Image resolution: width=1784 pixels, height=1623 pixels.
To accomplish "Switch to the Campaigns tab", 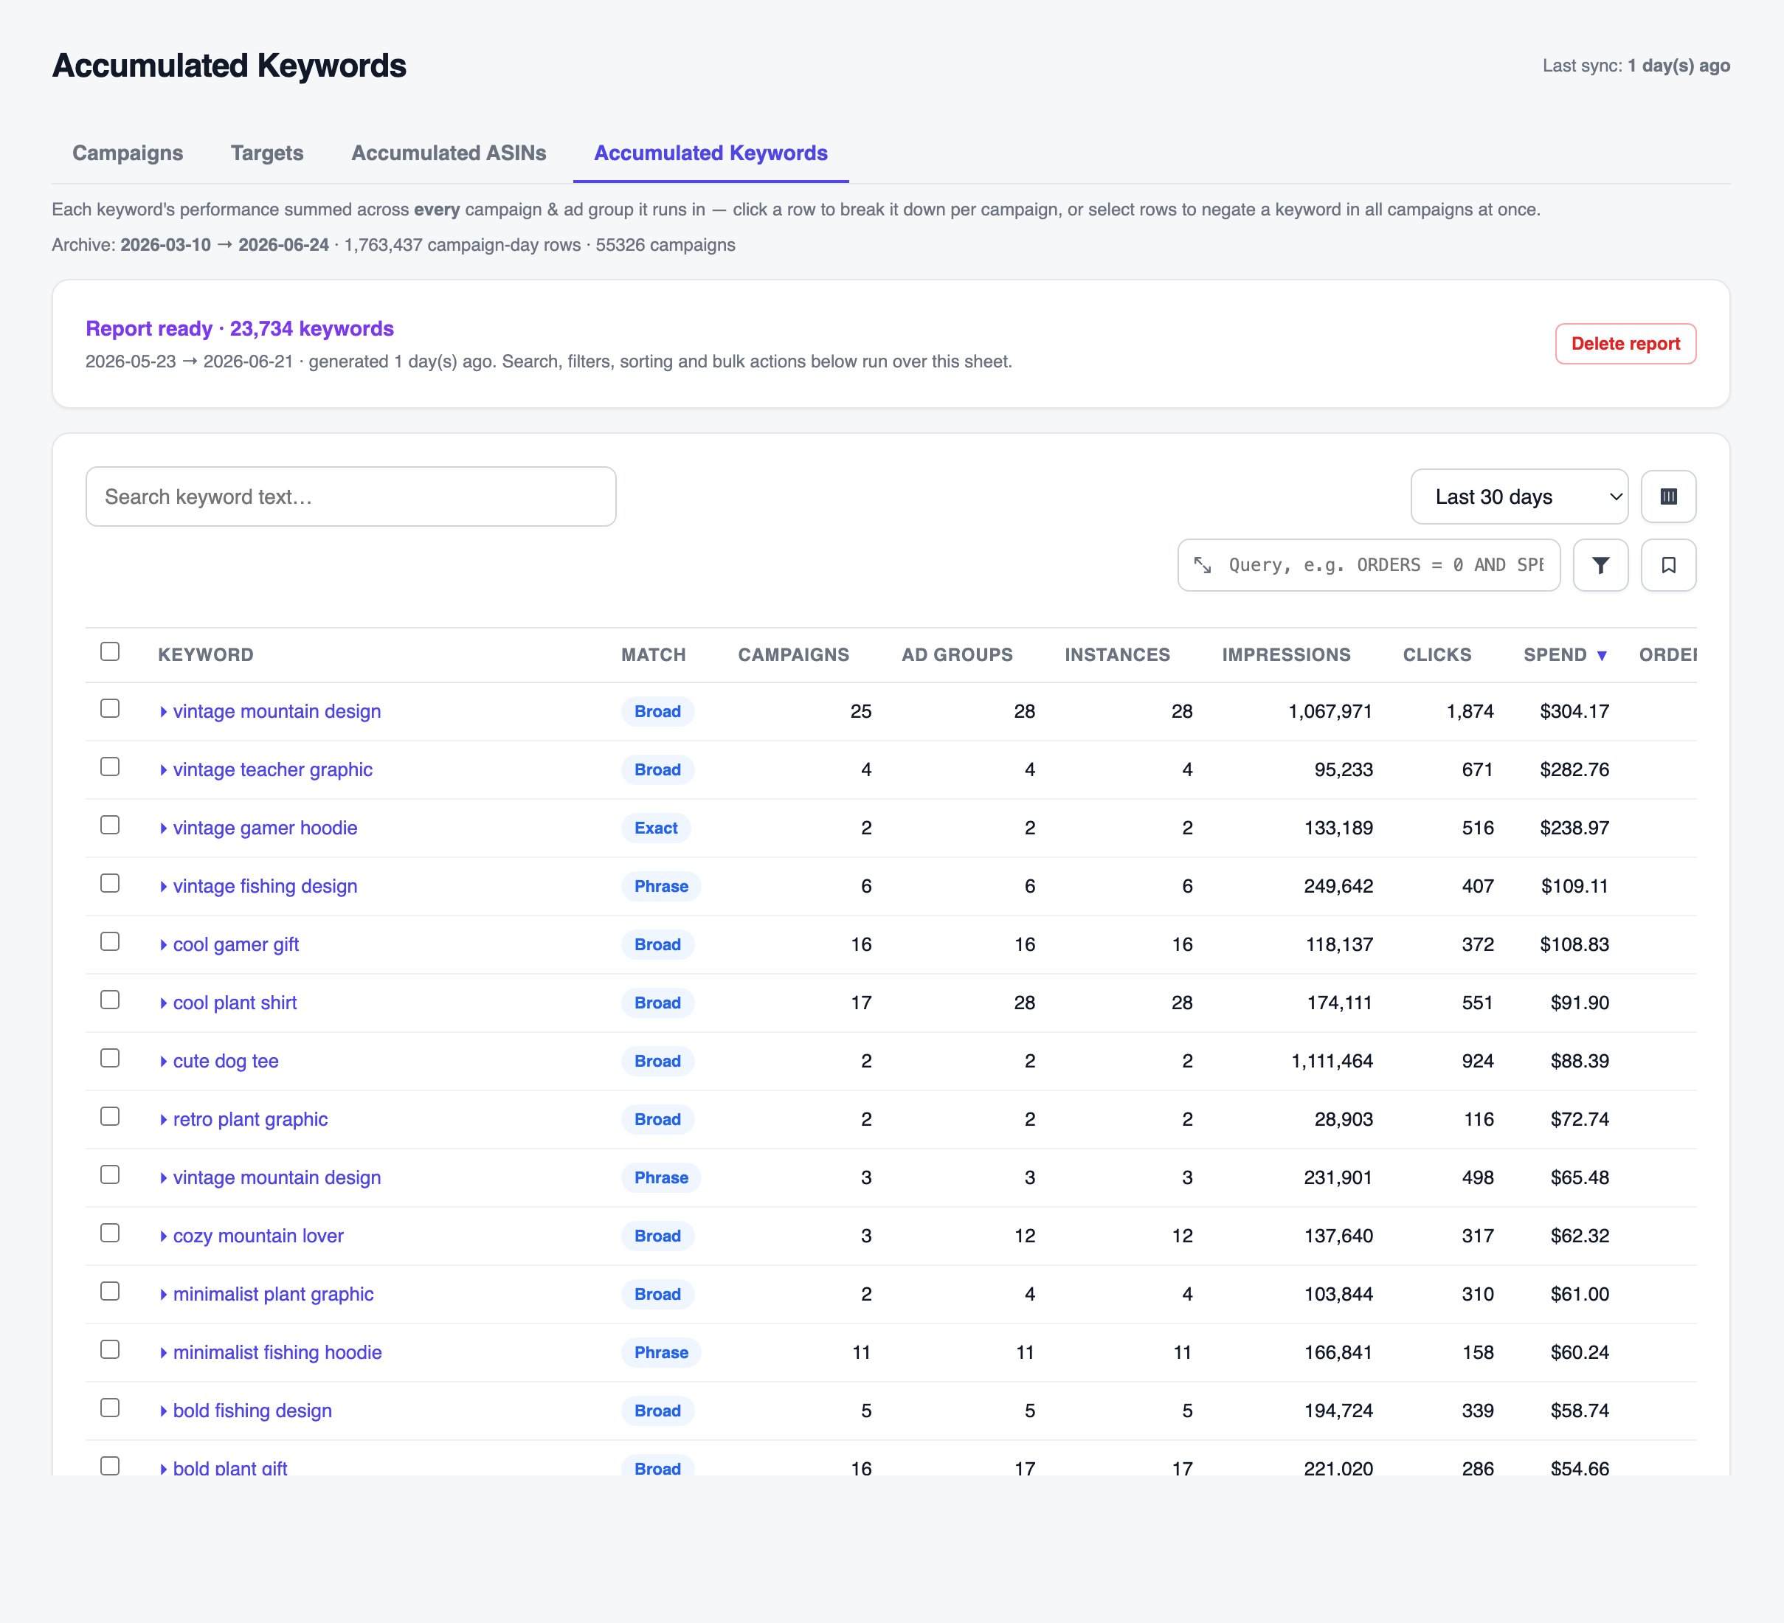I will tap(128, 153).
